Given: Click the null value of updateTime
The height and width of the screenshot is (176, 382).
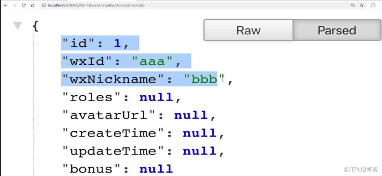Looking at the screenshot, I should pos(200,151).
